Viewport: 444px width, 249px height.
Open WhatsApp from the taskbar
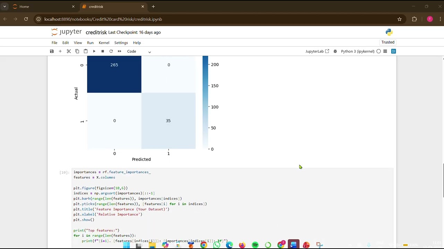tap(216, 245)
